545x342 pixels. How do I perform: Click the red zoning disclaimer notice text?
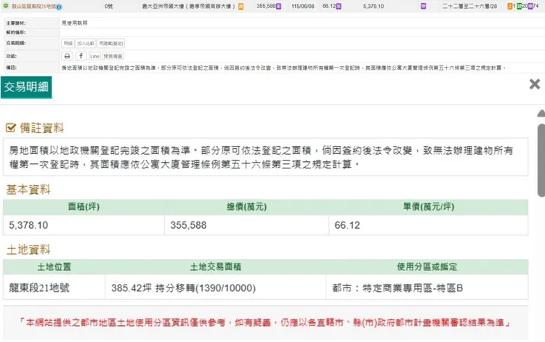click(265, 322)
